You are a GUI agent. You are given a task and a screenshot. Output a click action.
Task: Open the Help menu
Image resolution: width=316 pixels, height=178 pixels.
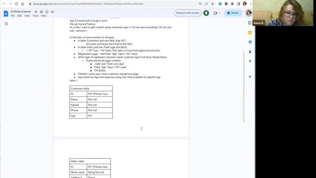[x=43, y=16]
